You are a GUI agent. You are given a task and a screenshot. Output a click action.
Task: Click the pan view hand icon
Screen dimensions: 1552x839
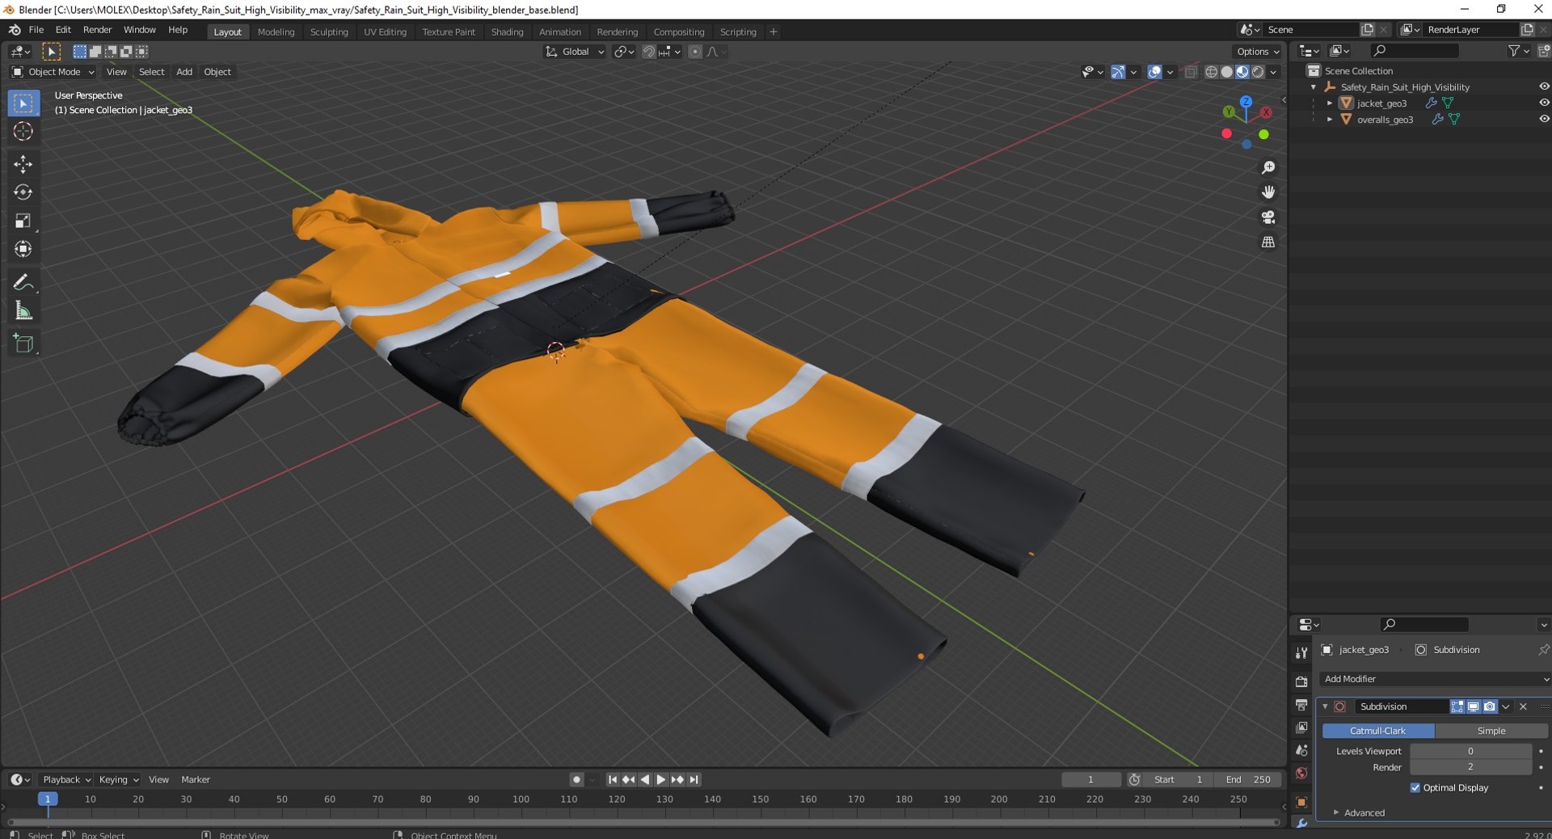click(1268, 192)
